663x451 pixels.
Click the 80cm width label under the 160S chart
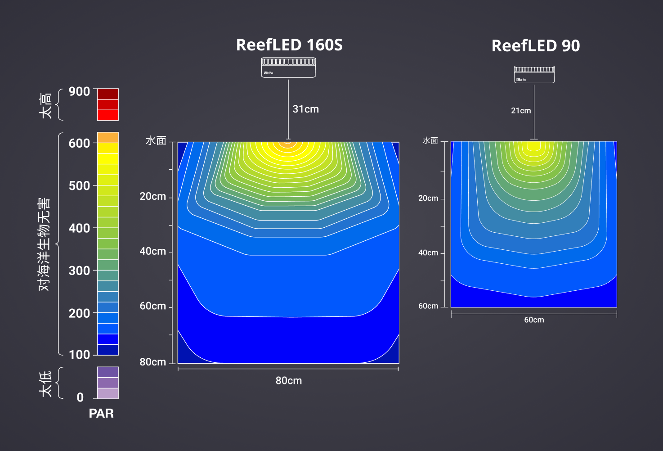(288, 381)
